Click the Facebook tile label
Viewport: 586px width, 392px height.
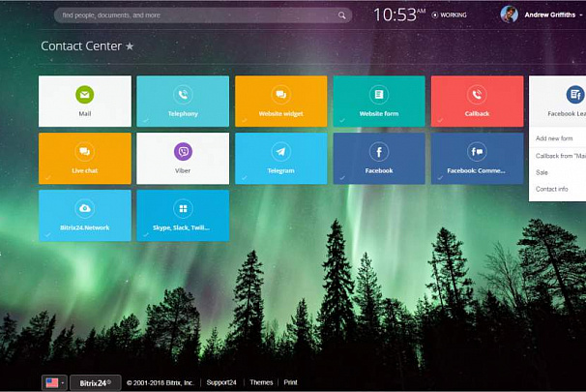[x=379, y=170]
